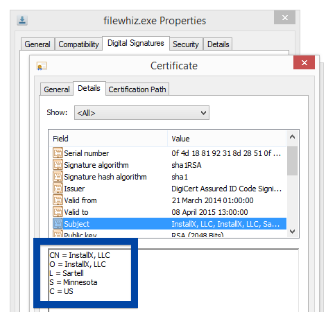Open the General tab in Properties window

[37, 44]
